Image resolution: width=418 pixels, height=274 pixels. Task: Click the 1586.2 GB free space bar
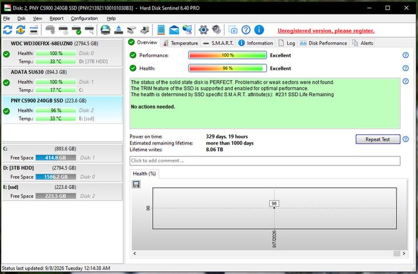(x=56, y=177)
